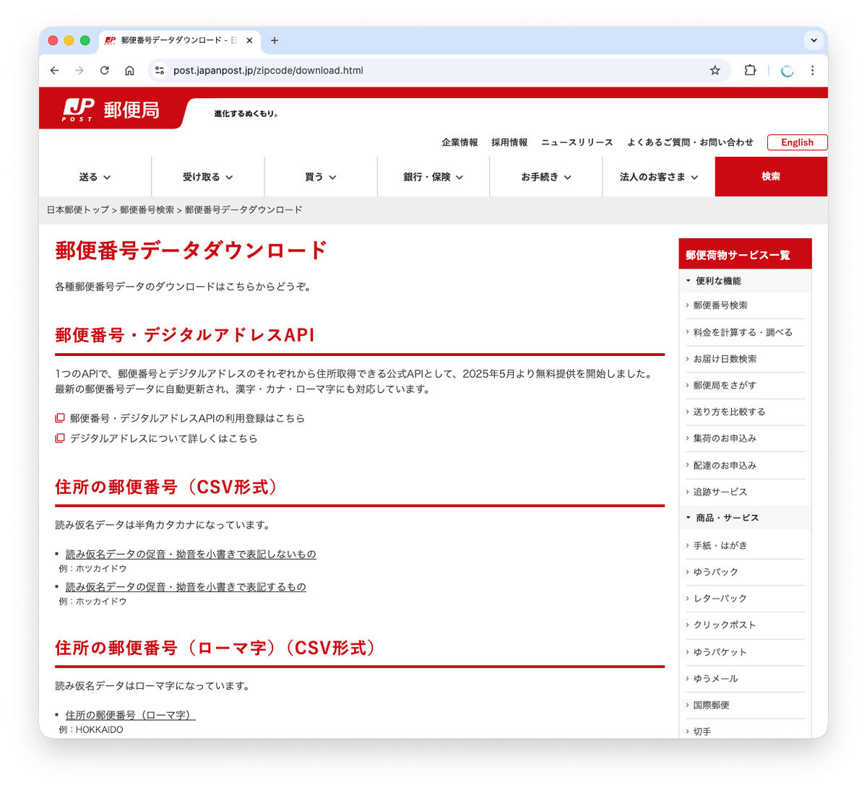
Task: Open 郵便番号検索 in the sidebar
Action: coord(720,305)
